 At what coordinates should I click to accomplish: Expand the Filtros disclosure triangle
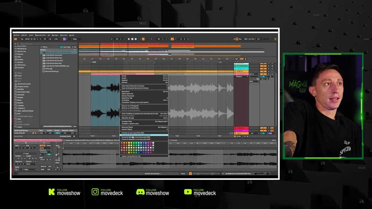(x=41, y=47)
